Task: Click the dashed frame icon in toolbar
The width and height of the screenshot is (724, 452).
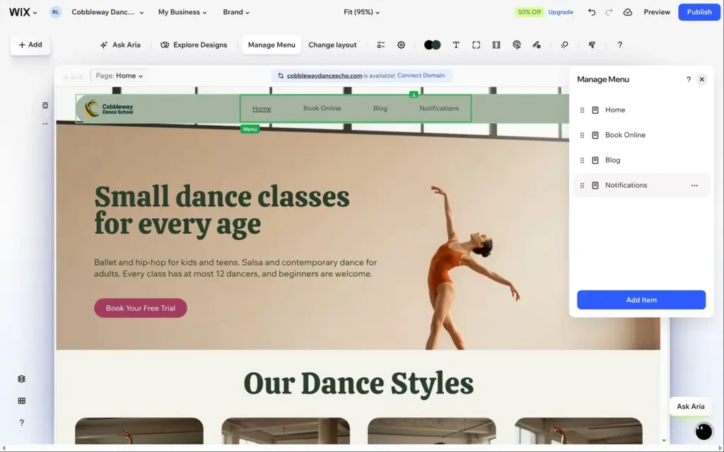Action: click(x=476, y=44)
